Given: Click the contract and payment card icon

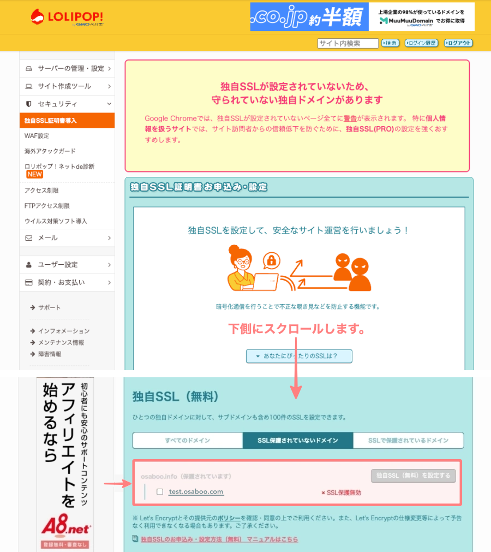Looking at the screenshot, I should coord(29,283).
